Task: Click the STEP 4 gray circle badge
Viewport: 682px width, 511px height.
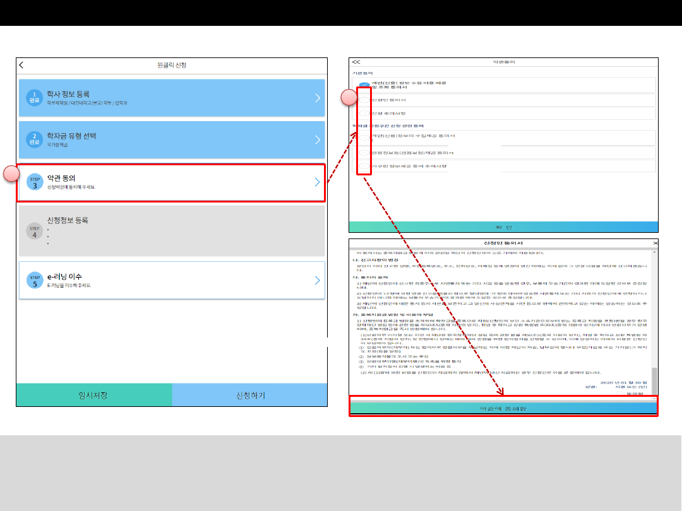Action: pyautogui.click(x=35, y=231)
